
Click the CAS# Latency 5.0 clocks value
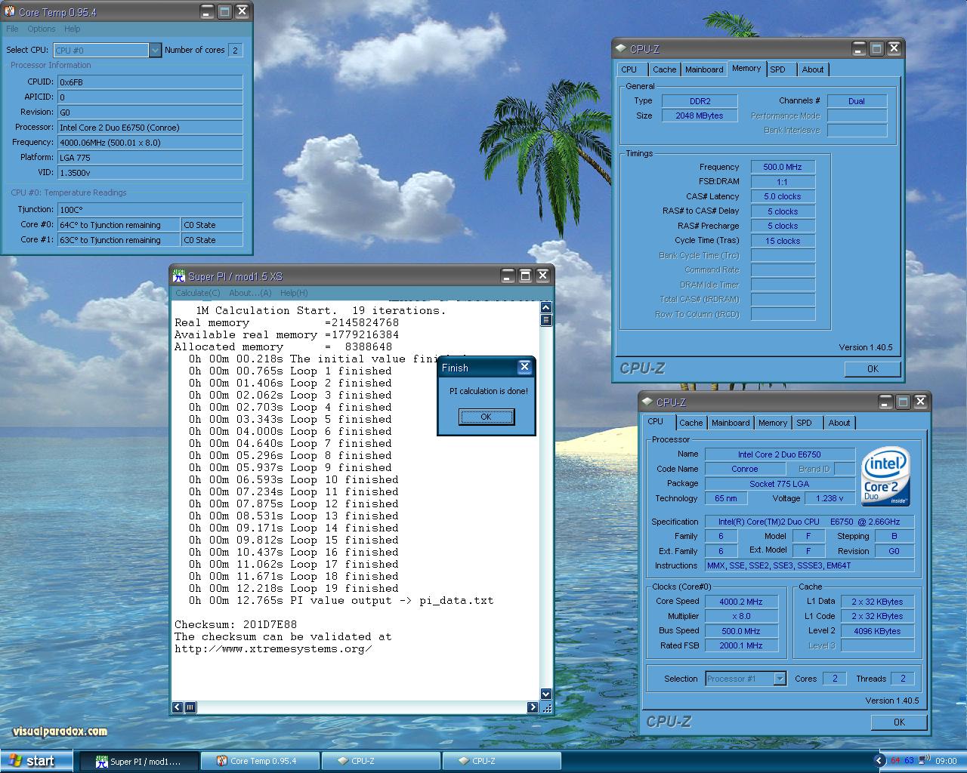click(783, 196)
